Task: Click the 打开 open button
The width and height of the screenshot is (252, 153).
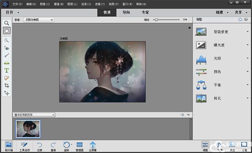Action: [x=10, y=12]
